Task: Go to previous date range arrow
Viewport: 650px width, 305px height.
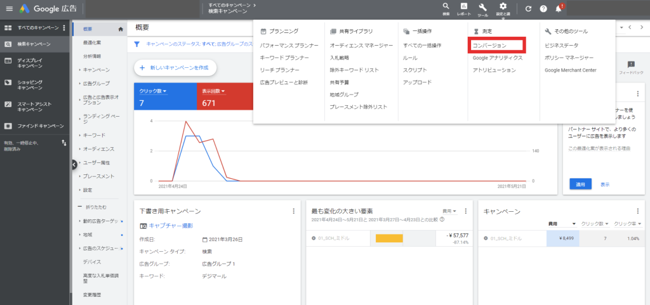Action: [x=630, y=27]
